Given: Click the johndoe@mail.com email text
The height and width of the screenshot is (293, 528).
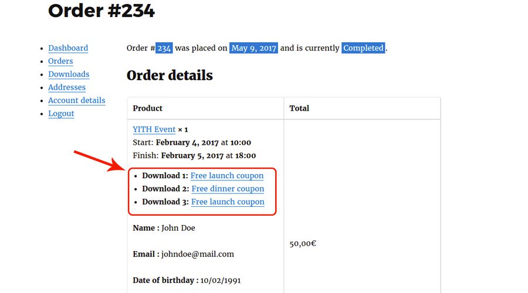Looking at the screenshot, I should [x=198, y=254].
